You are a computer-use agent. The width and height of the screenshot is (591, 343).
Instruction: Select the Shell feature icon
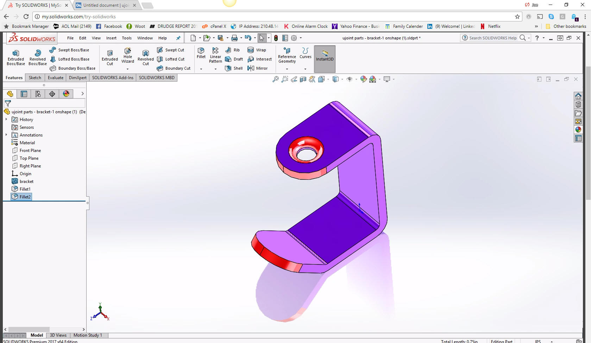click(234, 68)
